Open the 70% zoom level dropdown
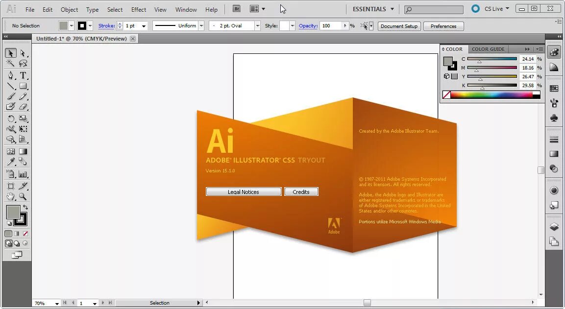 (57, 304)
